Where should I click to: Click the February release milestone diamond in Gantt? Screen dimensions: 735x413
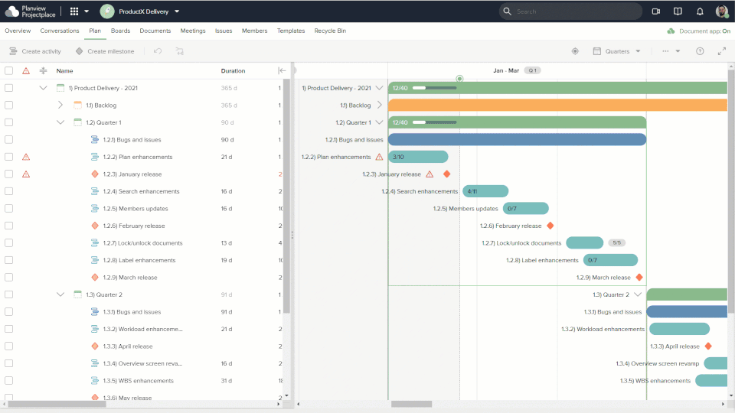coord(550,226)
